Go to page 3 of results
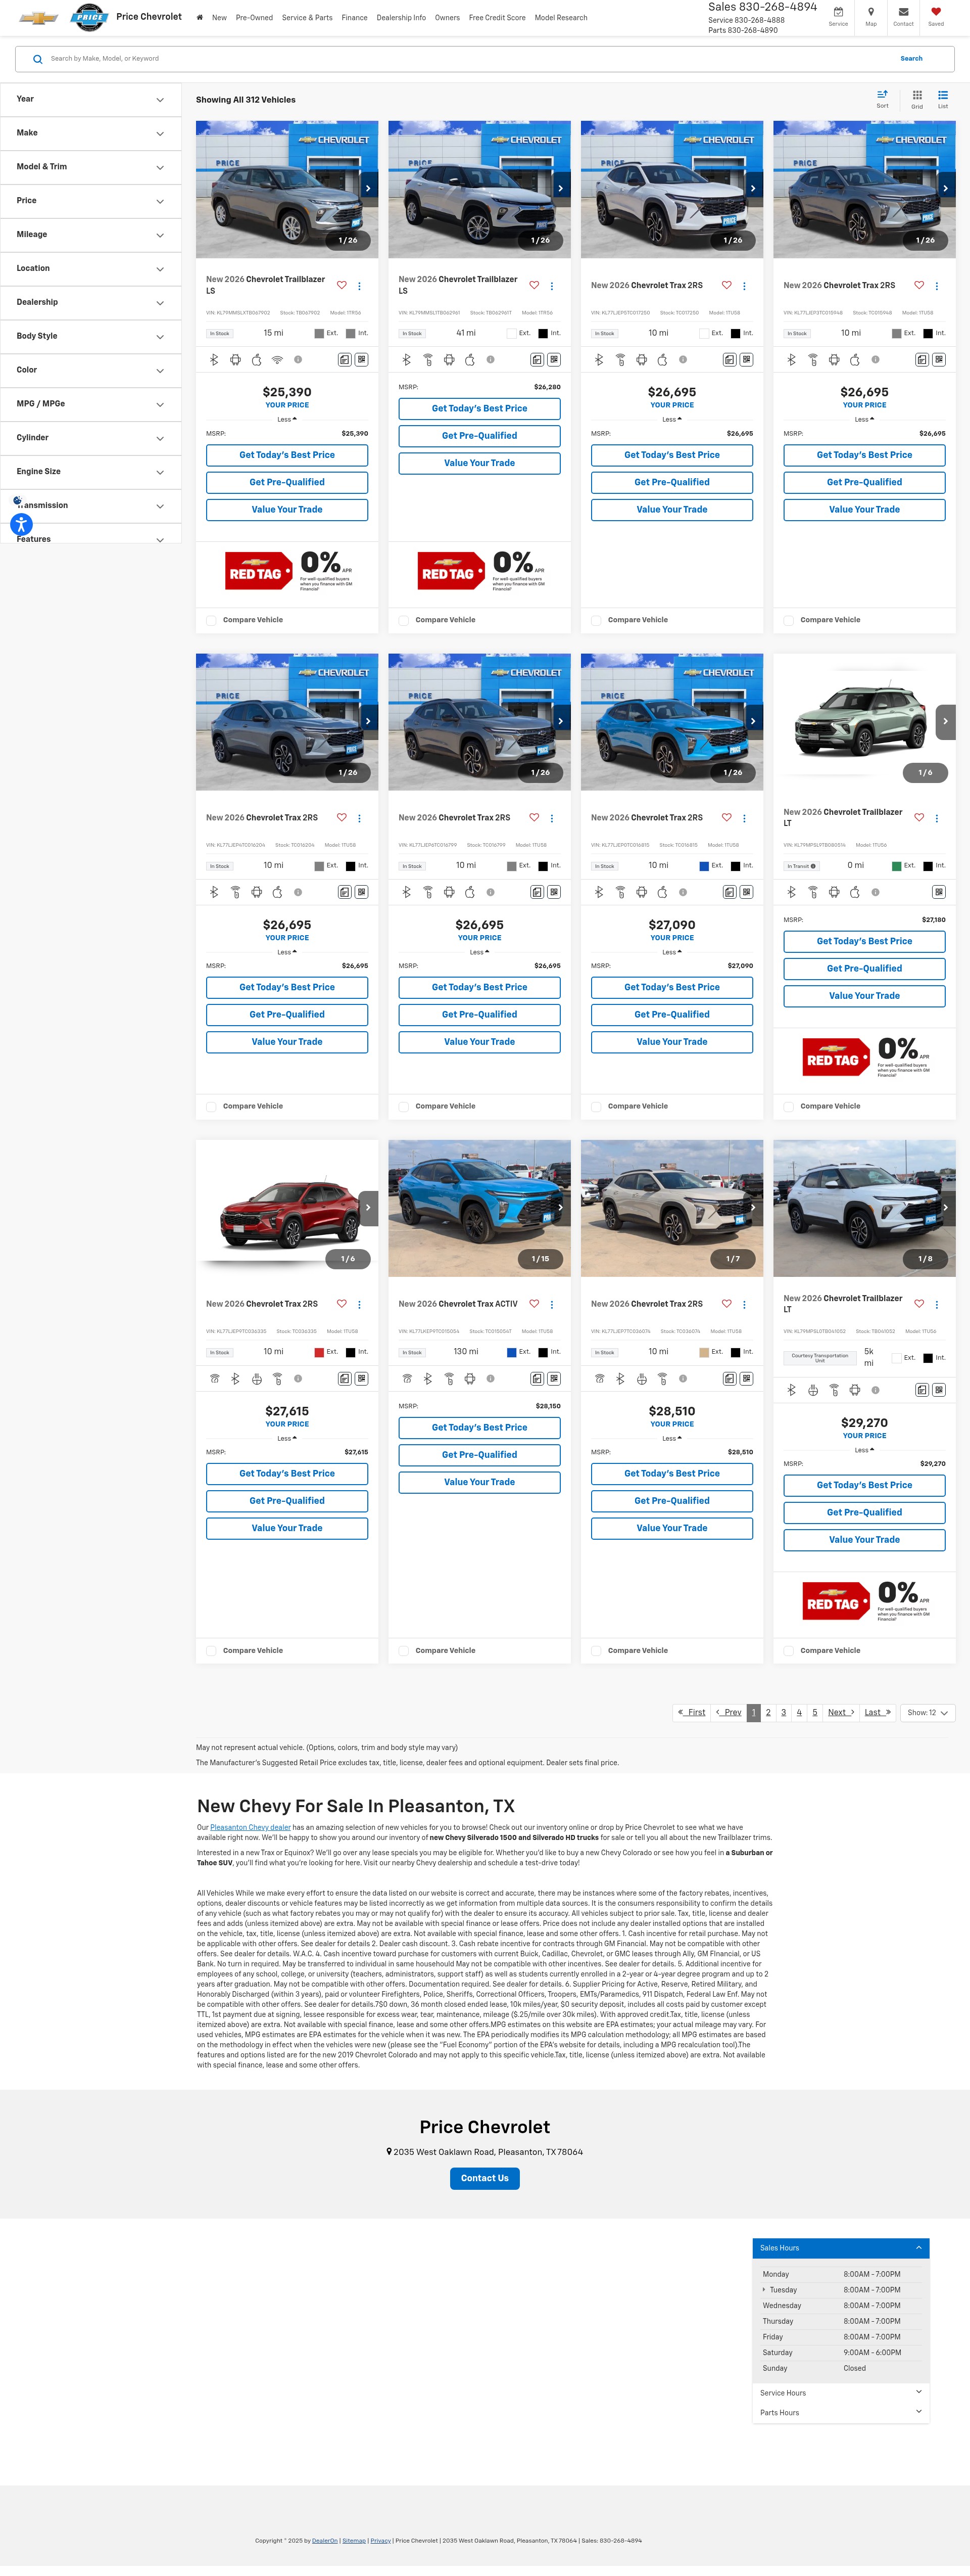 [x=783, y=1712]
